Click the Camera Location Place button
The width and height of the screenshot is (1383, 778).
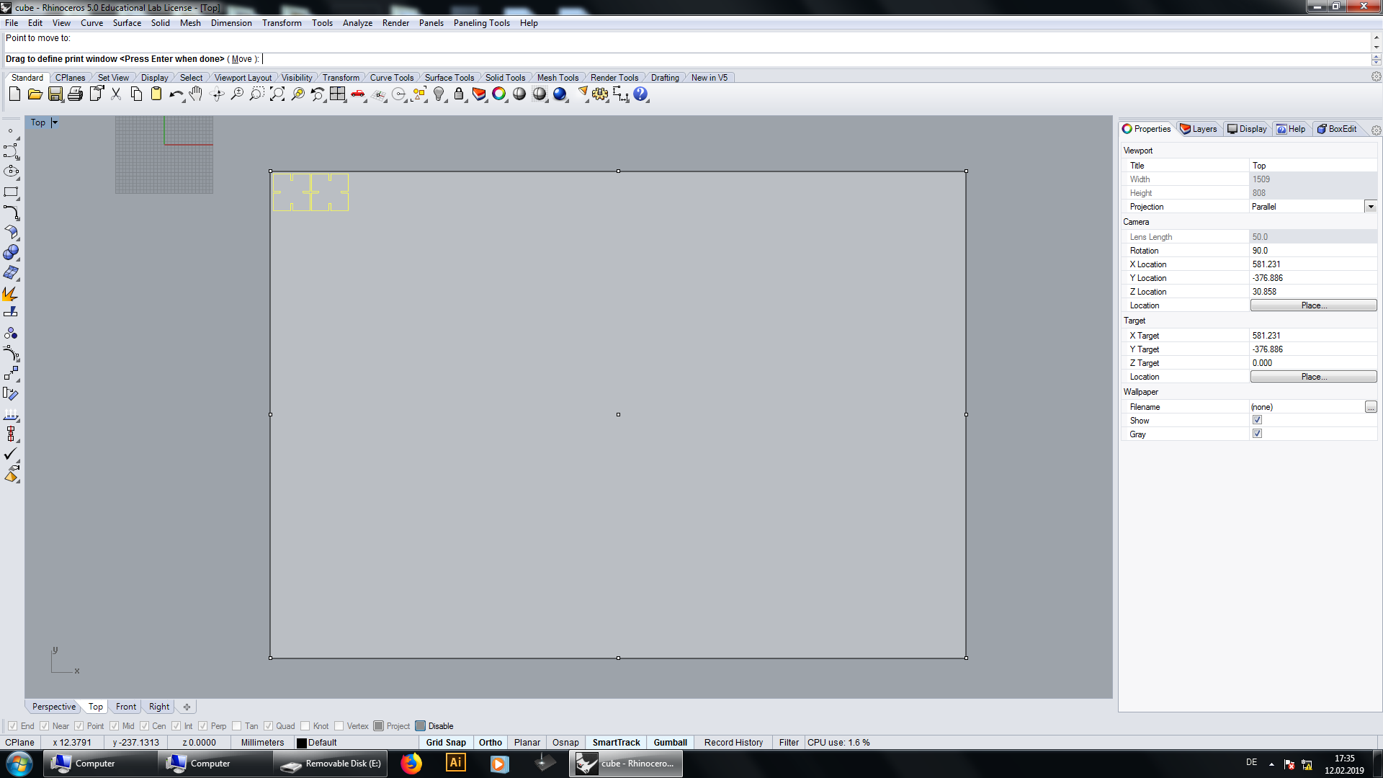tap(1313, 305)
